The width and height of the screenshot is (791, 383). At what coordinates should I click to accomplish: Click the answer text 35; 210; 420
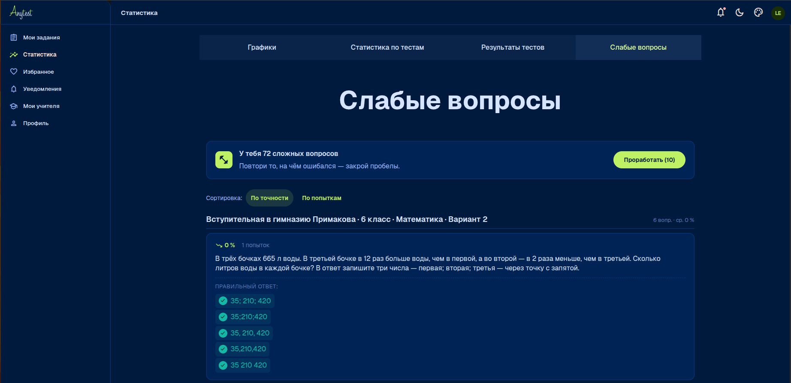pyautogui.click(x=251, y=301)
